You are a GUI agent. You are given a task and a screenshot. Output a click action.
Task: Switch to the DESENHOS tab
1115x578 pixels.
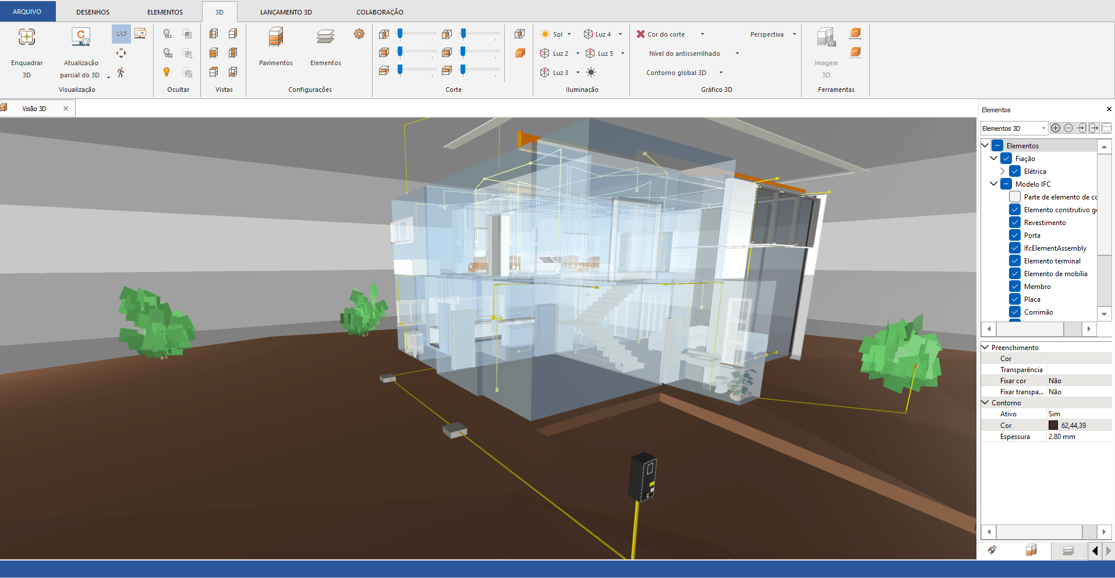(93, 12)
